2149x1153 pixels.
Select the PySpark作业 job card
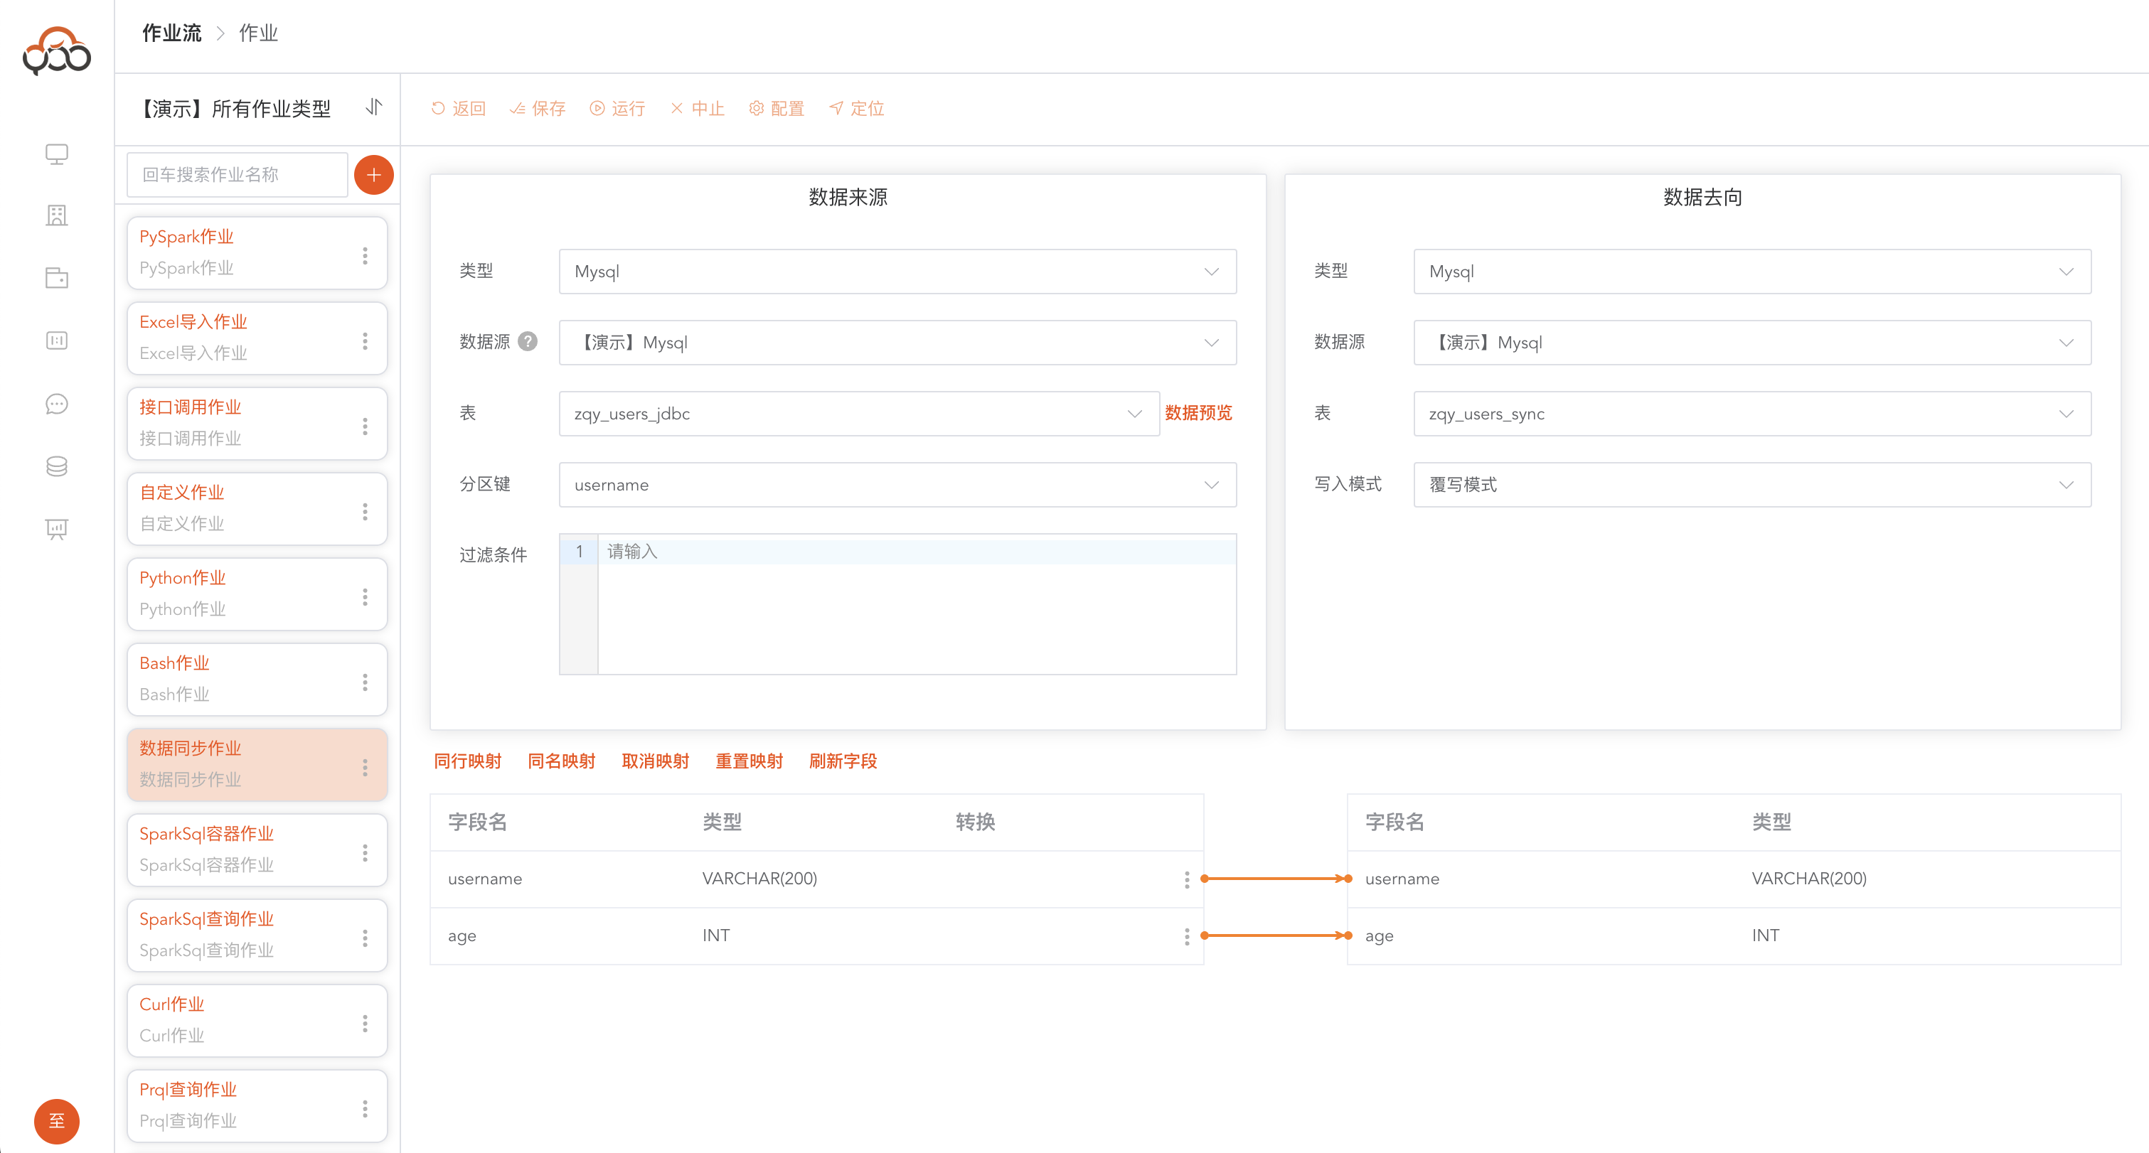pos(257,252)
